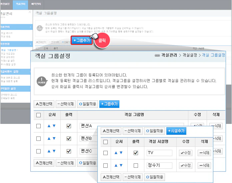Uncheck the 출력 checkbox for 펜션A

69,126
